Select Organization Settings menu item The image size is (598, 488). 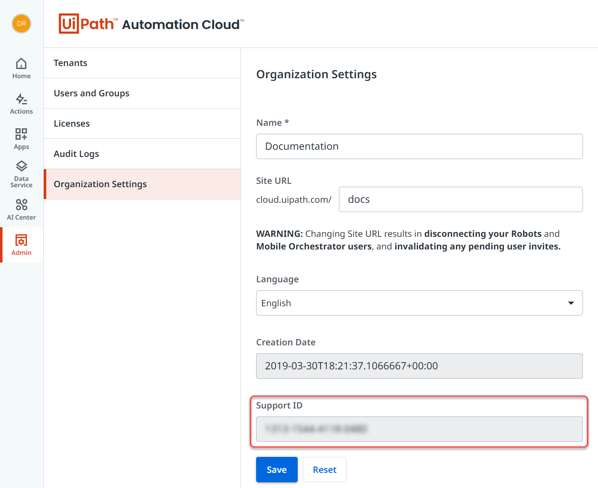pyautogui.click(x=142, y=184)
